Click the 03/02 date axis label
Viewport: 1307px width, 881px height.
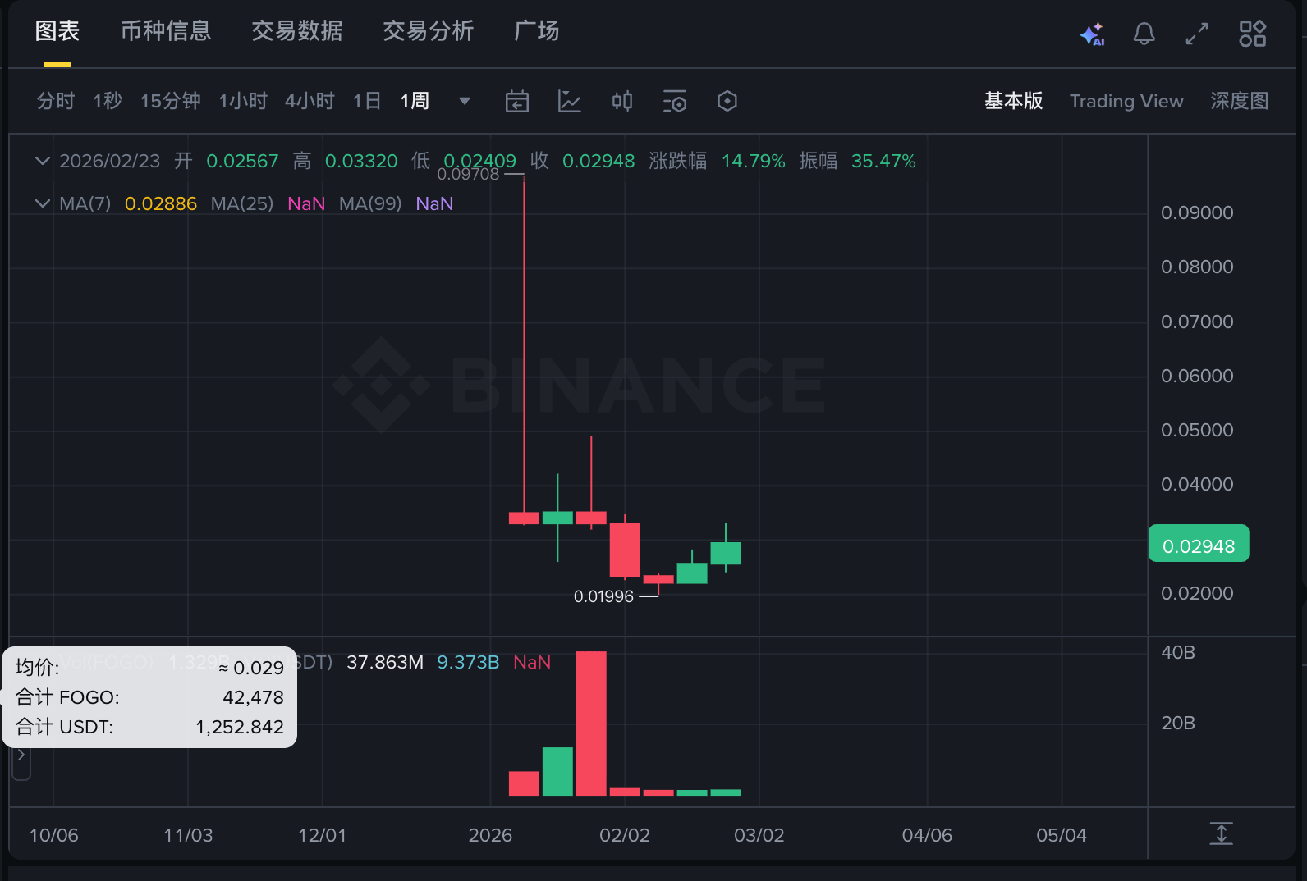(x=759, y=835)
